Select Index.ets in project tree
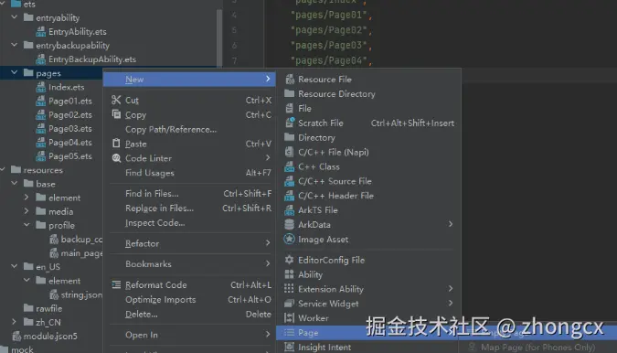This screenshot has height=353, width=617. (66, 87)
